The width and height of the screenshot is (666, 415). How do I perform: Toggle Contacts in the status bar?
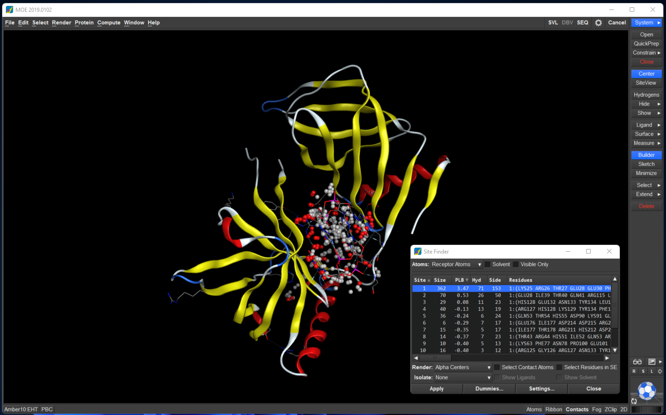577,409
